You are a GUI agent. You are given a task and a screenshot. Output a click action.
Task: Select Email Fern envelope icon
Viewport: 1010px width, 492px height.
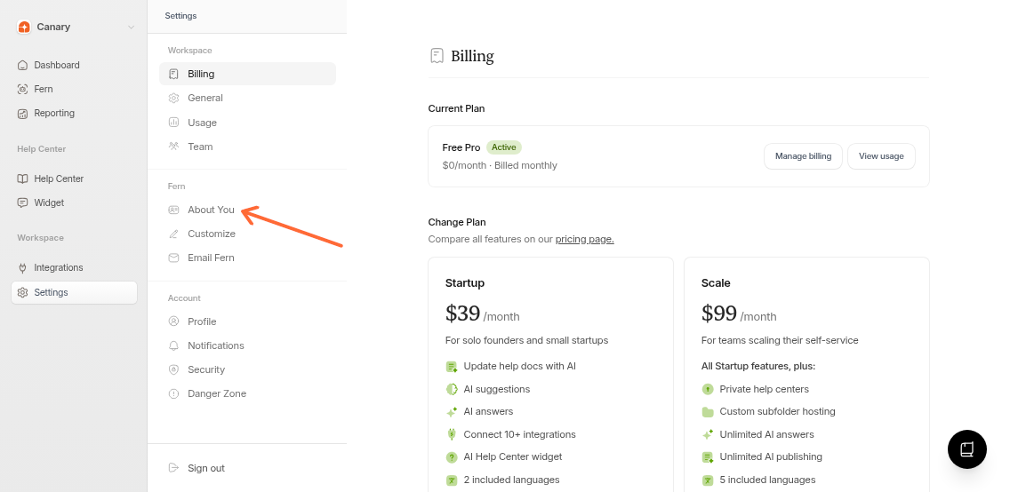pyautogui.click(x=174, y=258)
